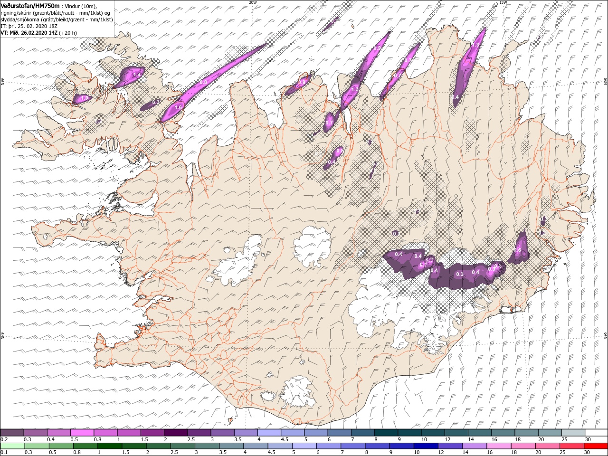Click lower legend swatch starting at 0.5
Image resolution: width=608 pixels, height=456 pixels.
pos(61,446)
